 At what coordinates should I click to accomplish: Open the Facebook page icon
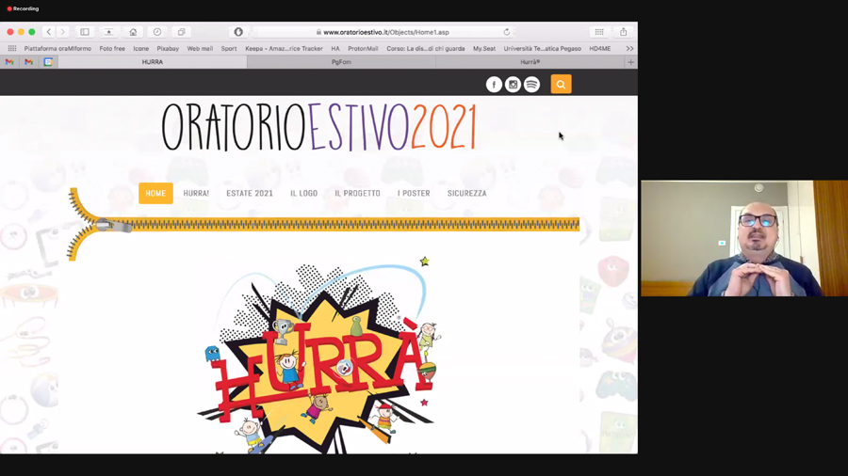point(494,85)
